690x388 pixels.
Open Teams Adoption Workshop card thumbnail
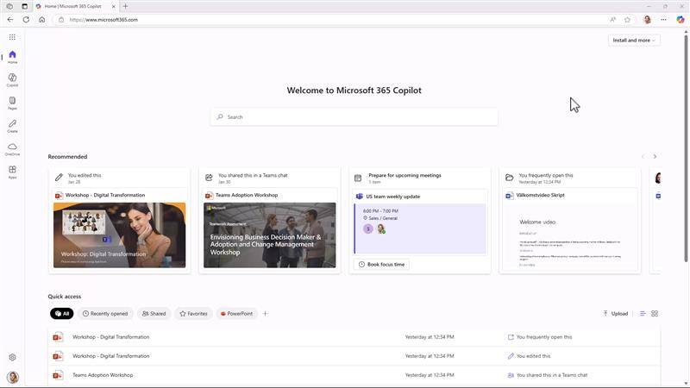point(269,235)
